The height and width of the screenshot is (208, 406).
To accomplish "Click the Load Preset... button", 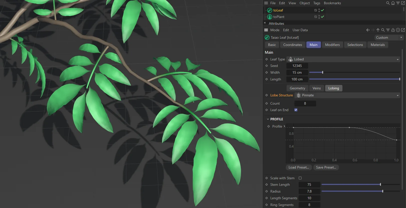I will pyautogui.click(x=299, y=167).
